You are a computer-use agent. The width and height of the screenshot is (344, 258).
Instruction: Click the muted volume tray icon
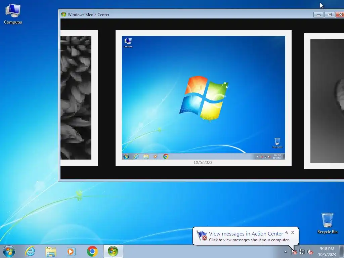coord(310,252)
